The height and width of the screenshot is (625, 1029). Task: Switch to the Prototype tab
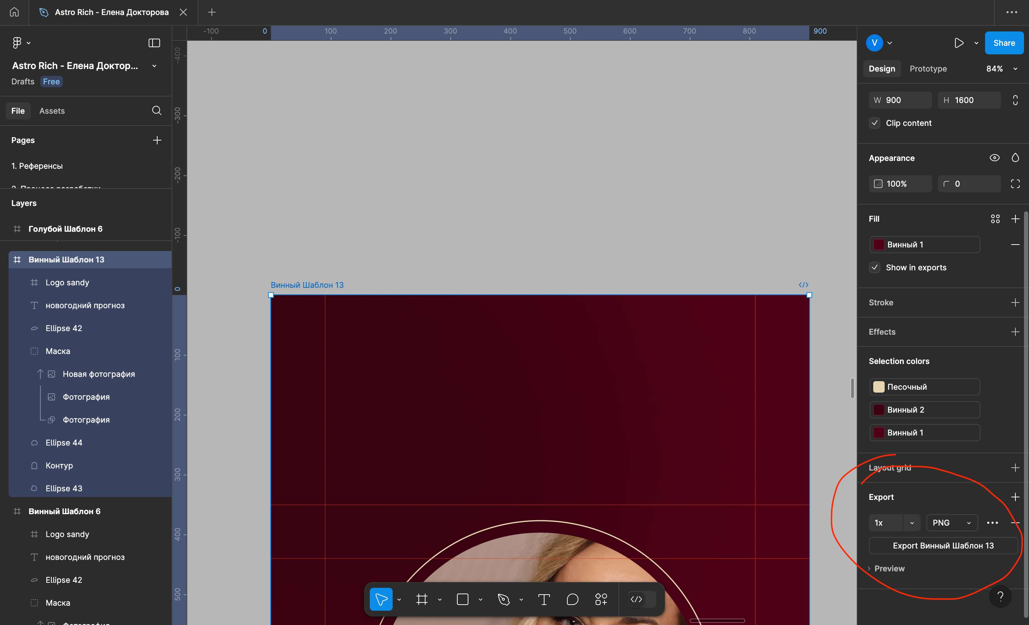coord(928,69)
